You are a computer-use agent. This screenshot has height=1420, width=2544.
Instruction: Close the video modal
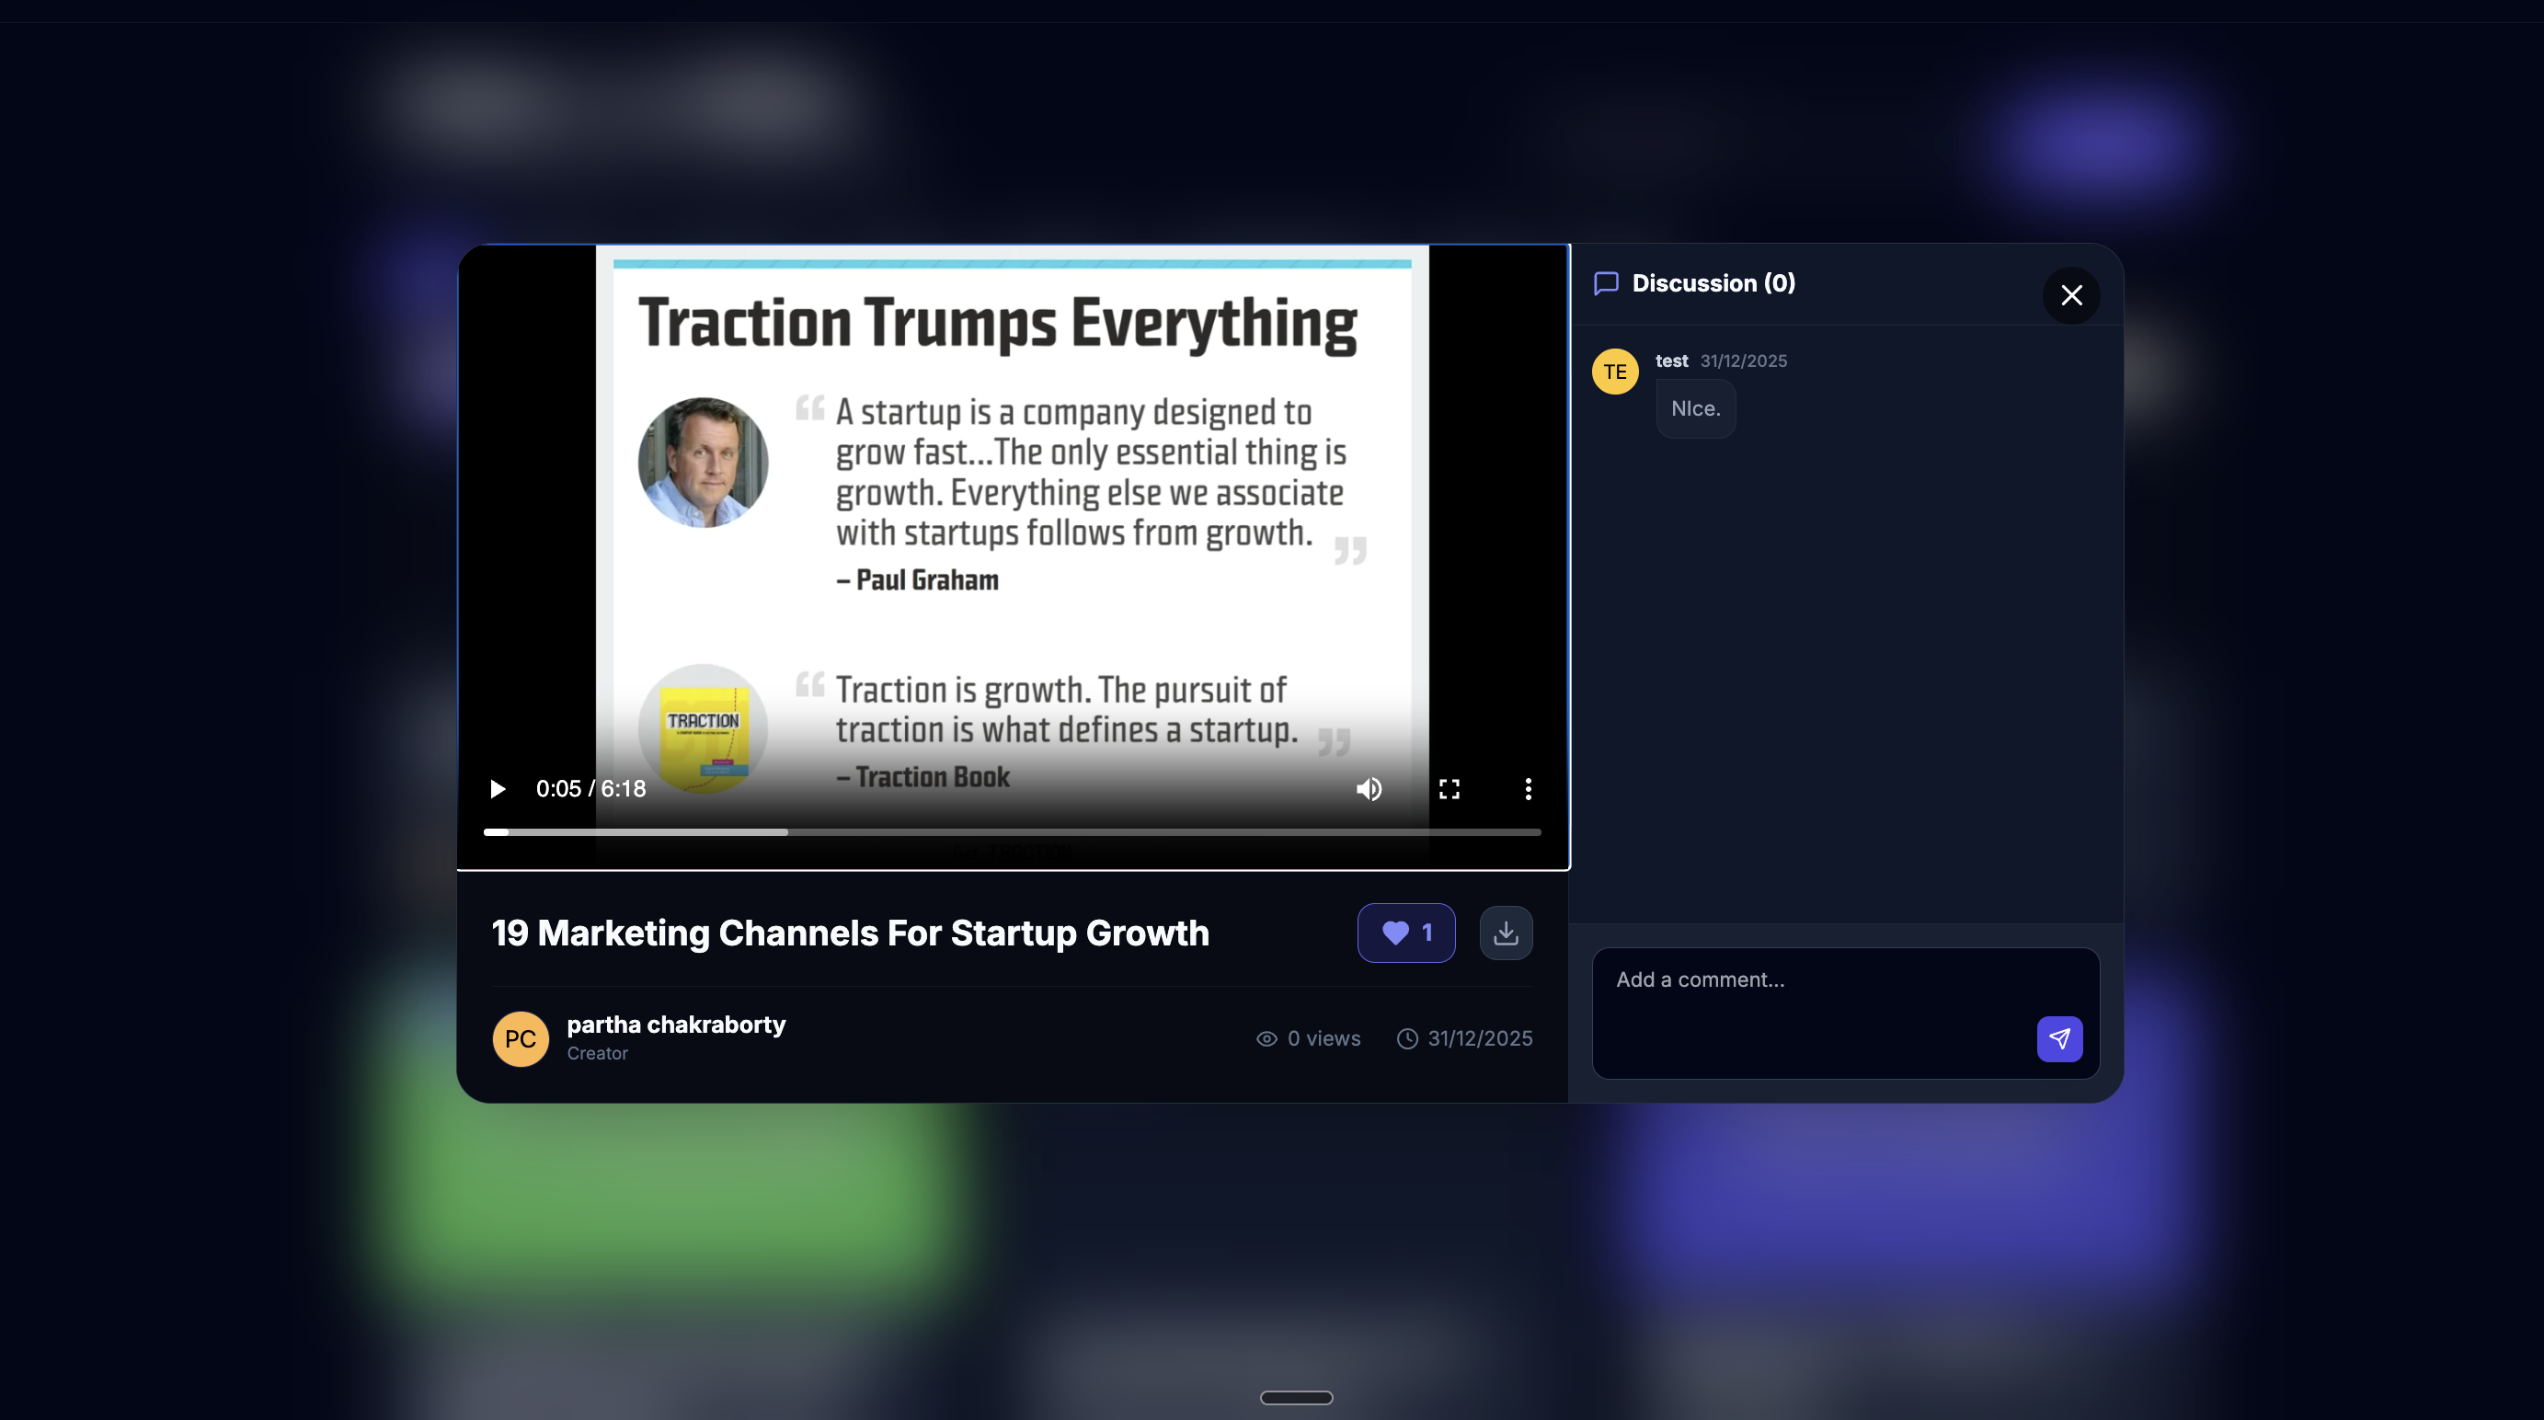[x=2071, y=295]
